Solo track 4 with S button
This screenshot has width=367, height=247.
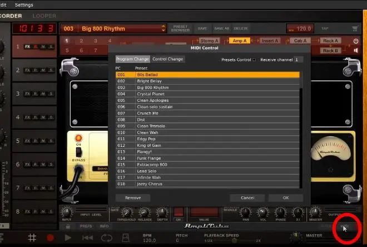(51, 117)
